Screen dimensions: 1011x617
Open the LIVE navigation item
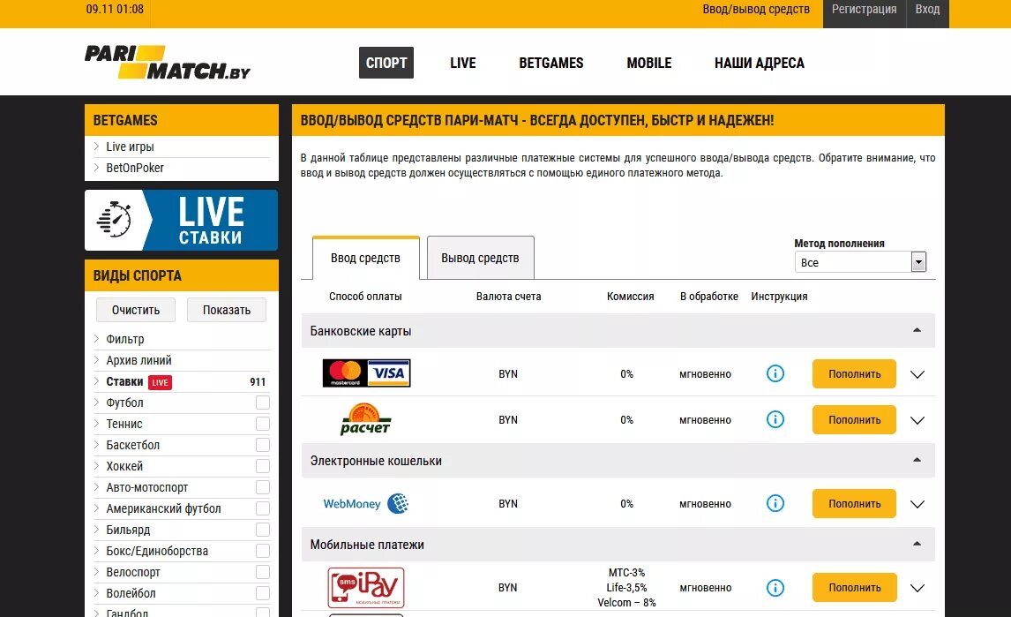click(463, 63)
